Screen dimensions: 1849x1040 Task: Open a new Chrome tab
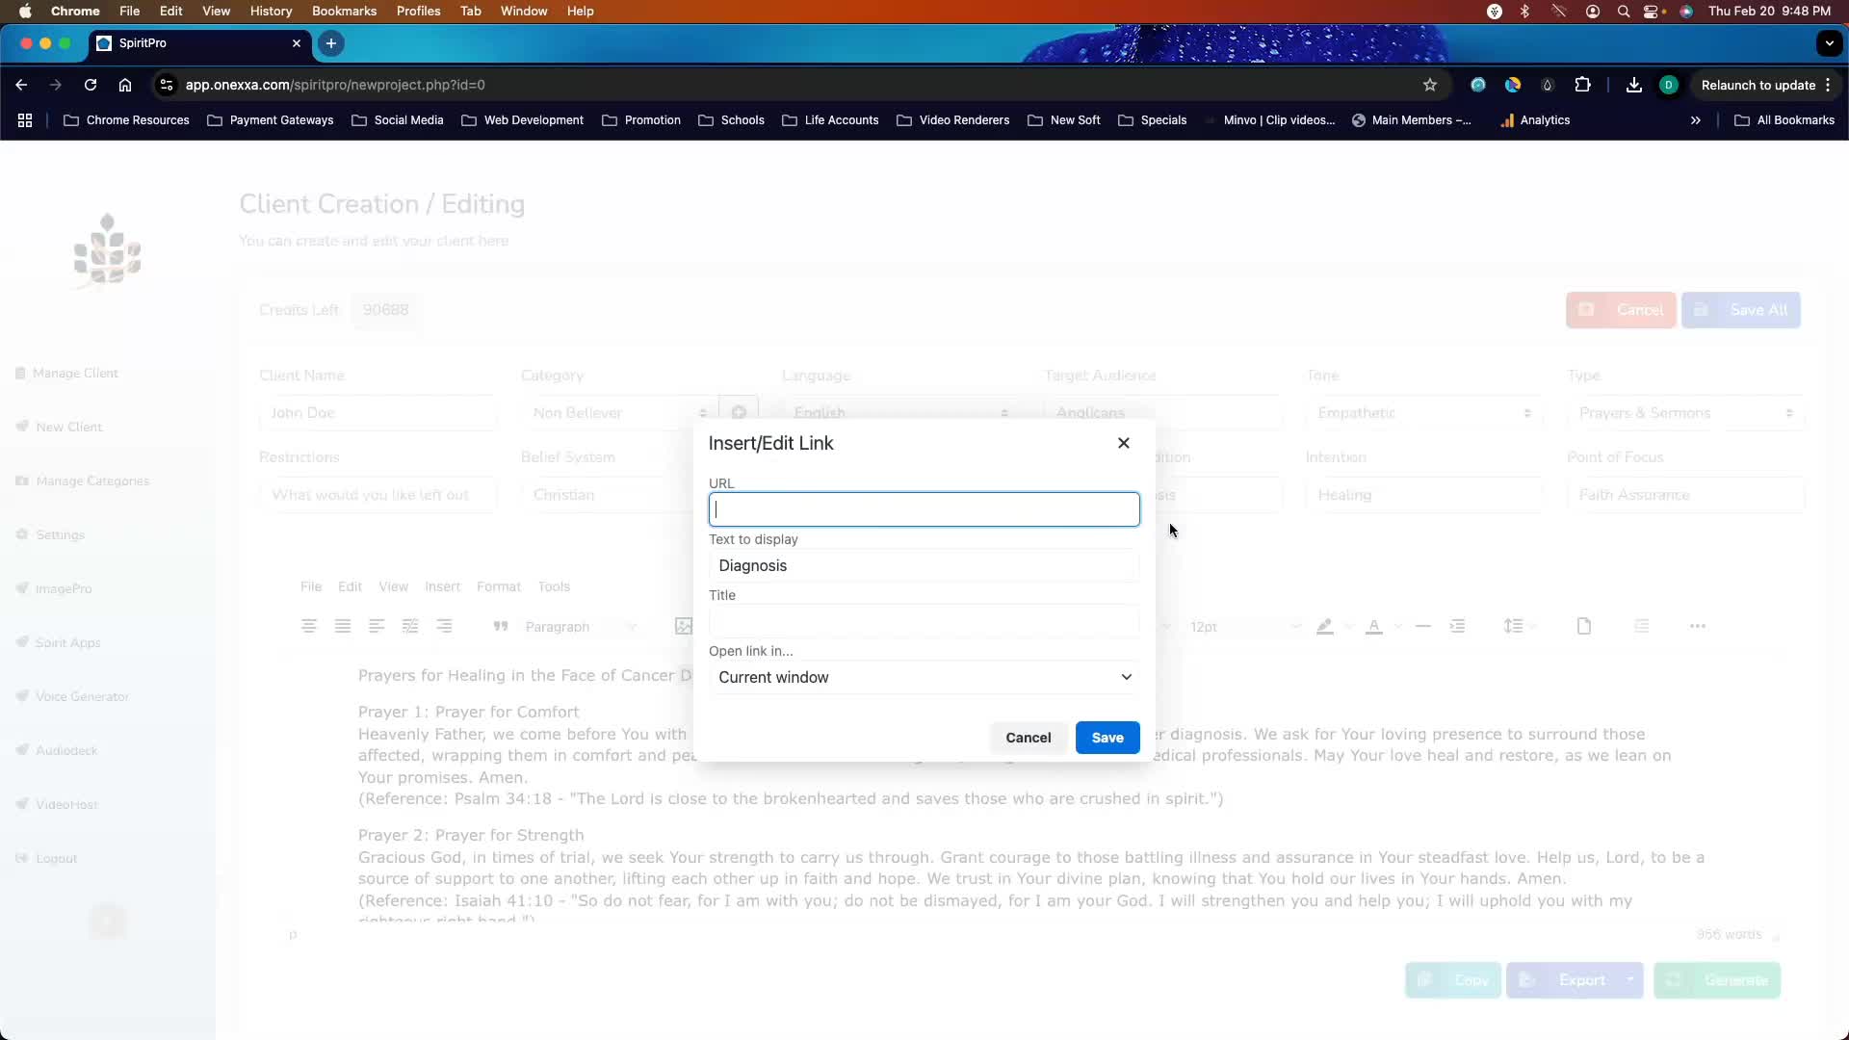coord(330,43)
